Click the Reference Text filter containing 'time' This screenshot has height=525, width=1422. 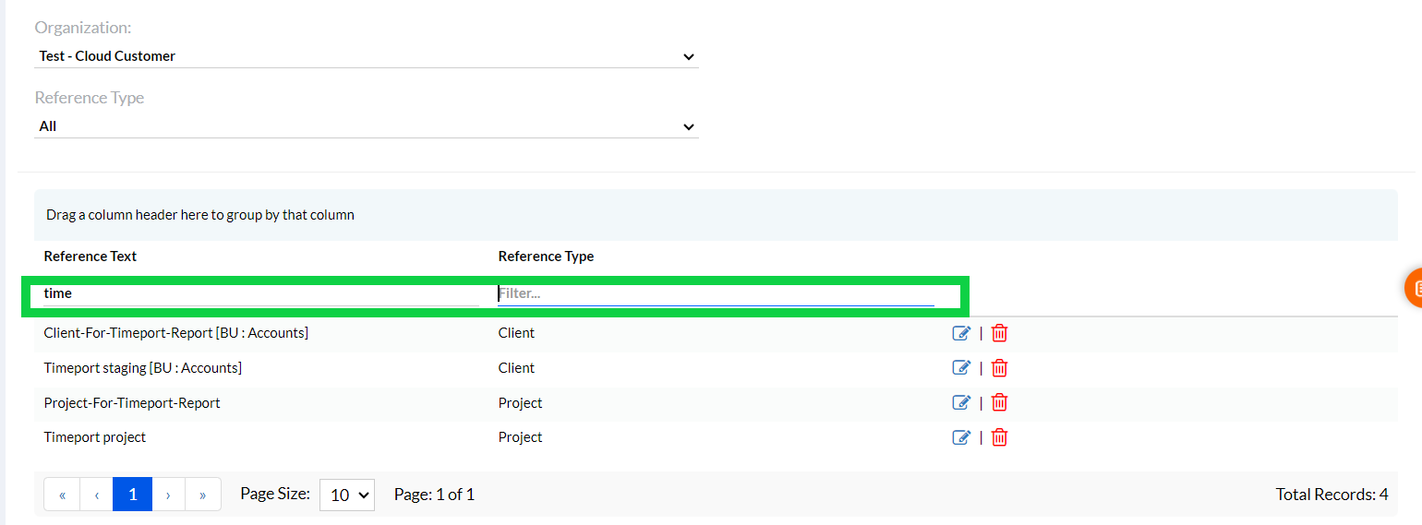point(261,293)
